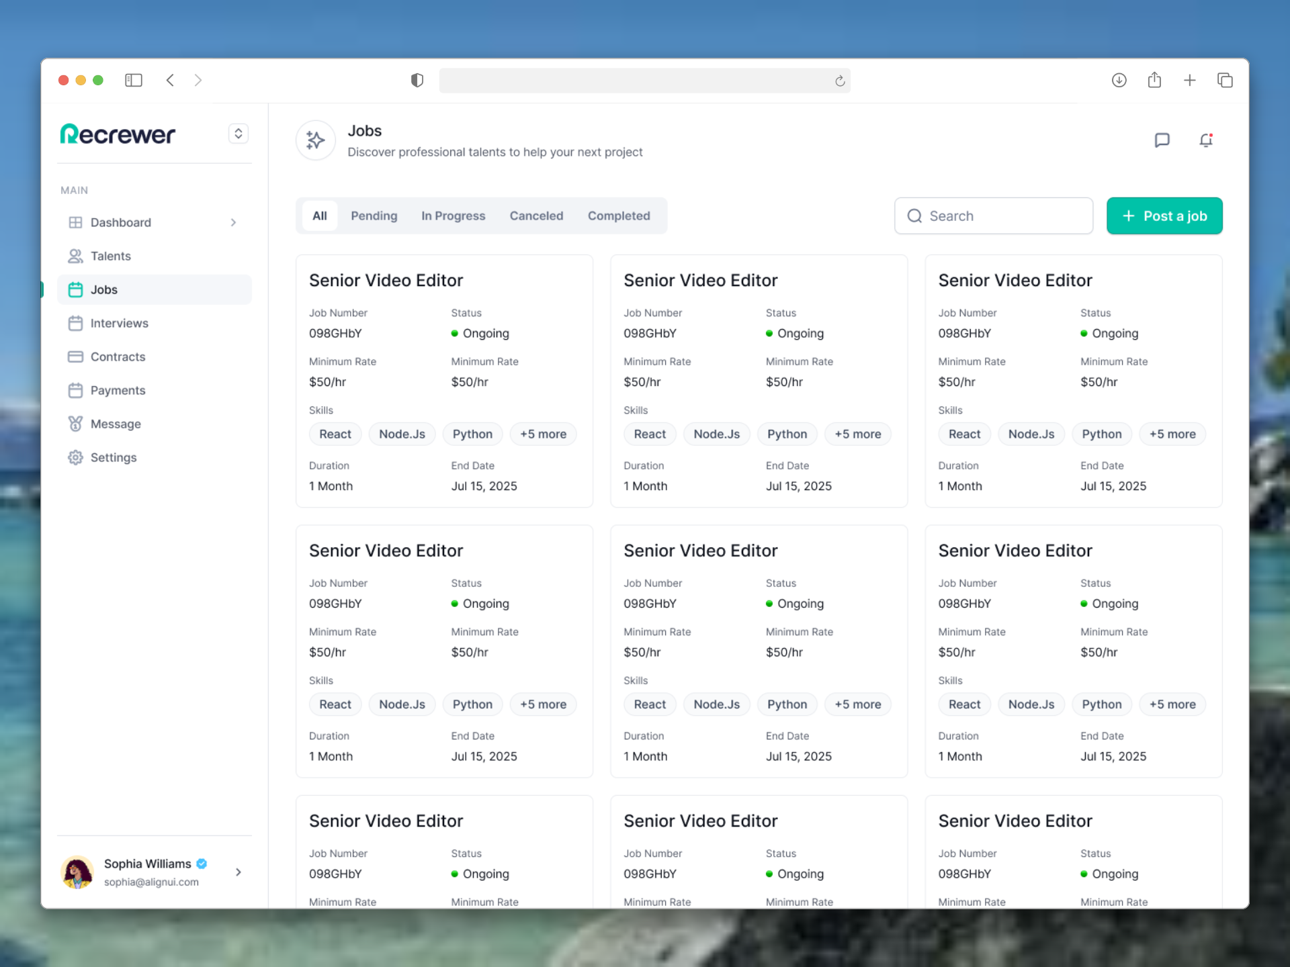Expand Sophia Williams profile chevron
Viewport: 1290px width, 967px height.
point(239,872)
